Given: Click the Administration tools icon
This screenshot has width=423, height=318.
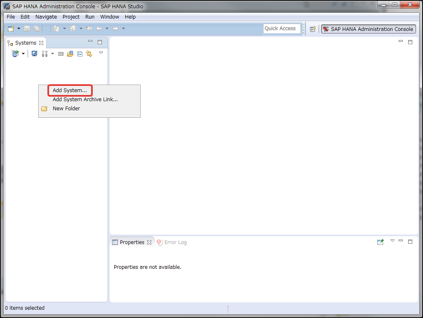Looking at the screenshot, I should pos(45,54).
